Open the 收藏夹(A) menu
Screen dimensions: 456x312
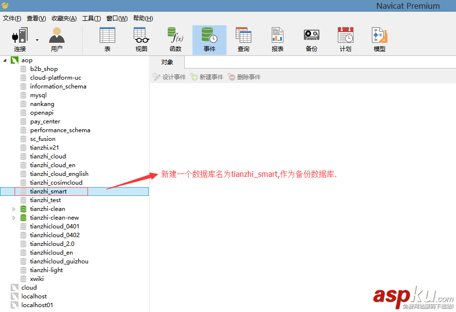64,18
